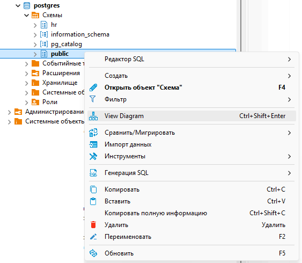The height and width of the screenshot is (263, 302).
Task: Expand the Расширения node
Action: (x=27, y=74)
